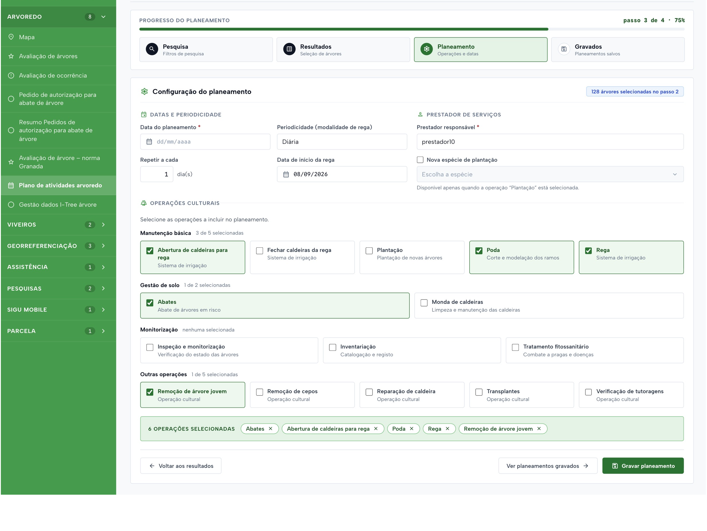This screenshot has height=531, width=707.
Task: Open Avaliação de ocorrência menu item
Action: [58, 76]
